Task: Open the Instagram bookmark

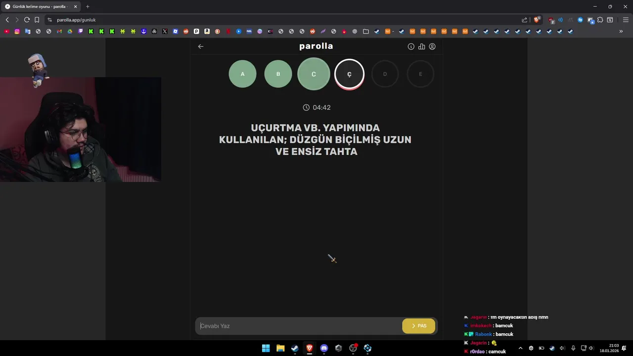Action: 17,31
